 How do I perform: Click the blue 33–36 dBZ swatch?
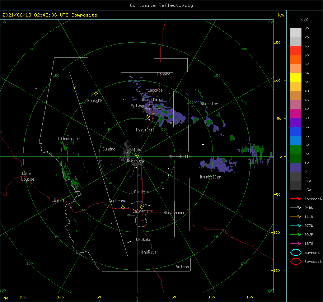click(x=296, y=131)
